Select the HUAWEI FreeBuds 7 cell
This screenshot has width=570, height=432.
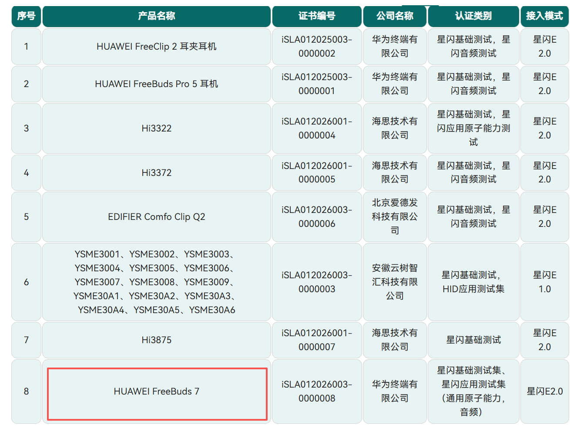(157, 391)
